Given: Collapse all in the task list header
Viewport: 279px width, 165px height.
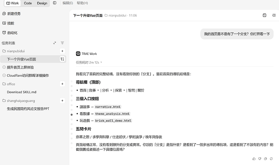Looking at the screenshot, I should (55, 43).
